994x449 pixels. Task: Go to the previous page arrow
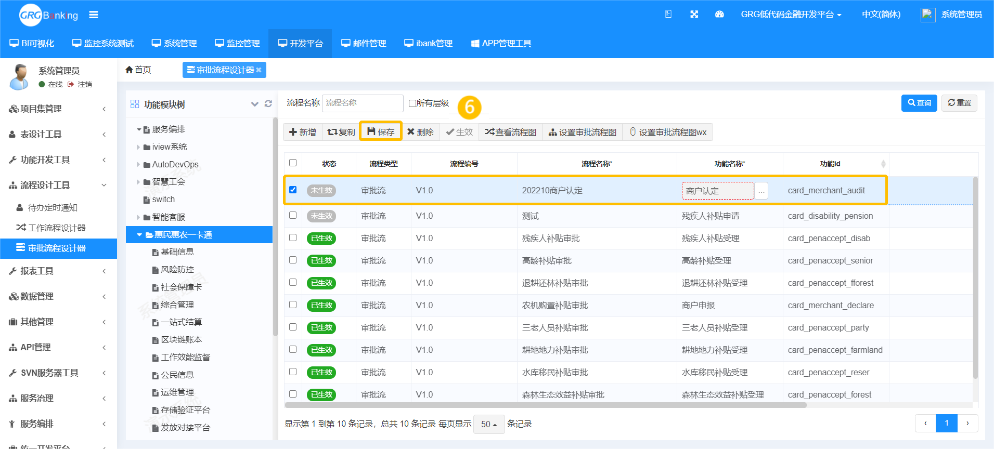pos(925,423)
